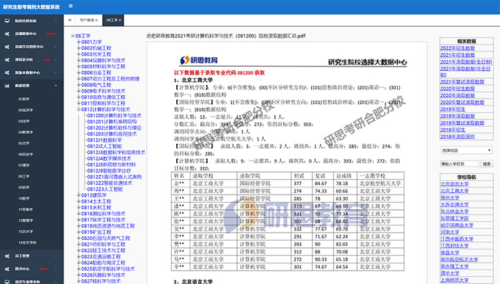Click the gears icon beside 新版本数据中心
The width and height of the screenshot is (500, 284).
7,73
